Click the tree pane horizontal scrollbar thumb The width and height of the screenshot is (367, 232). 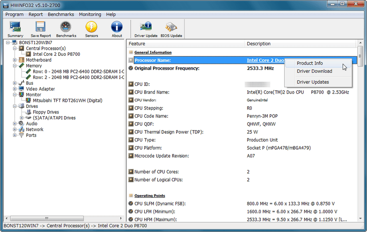[x=47, y=218]
